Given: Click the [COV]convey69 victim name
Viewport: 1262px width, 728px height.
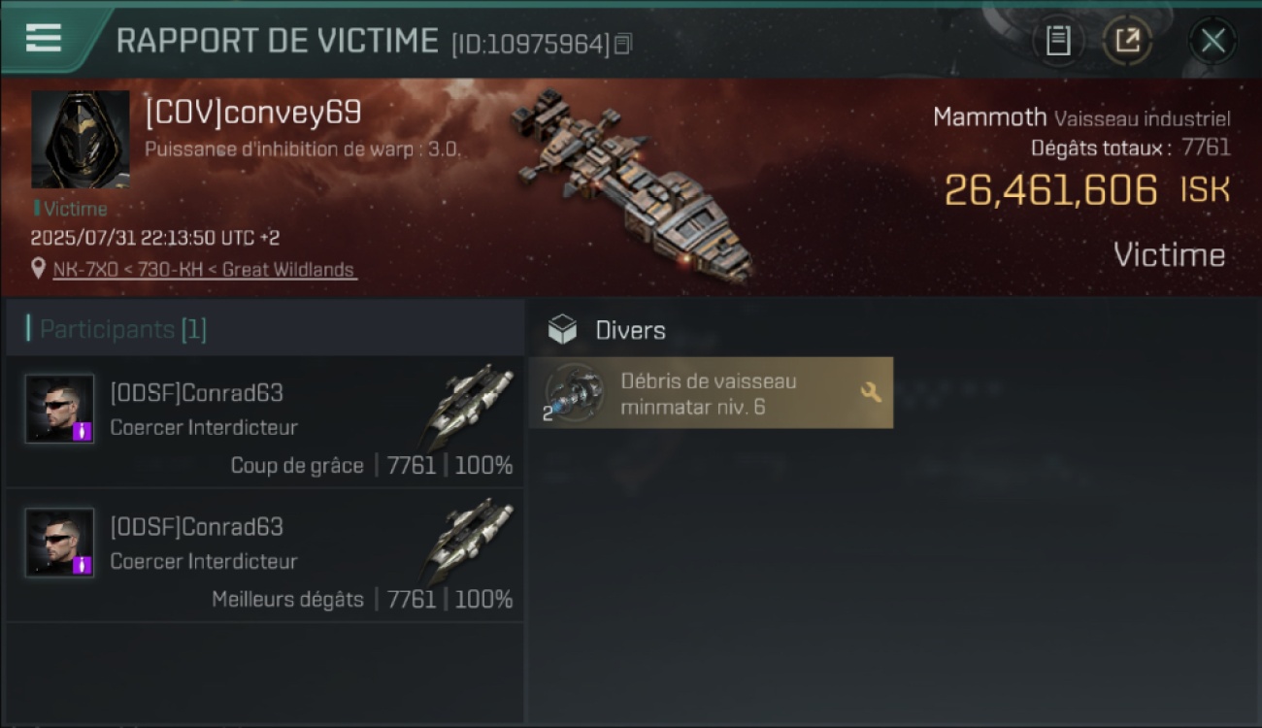Looking at the screenshot, I should [x=253, y=114].
